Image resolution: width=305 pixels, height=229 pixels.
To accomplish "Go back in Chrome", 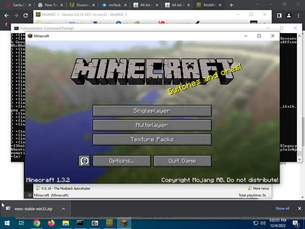I will click(x=7, y=16).
